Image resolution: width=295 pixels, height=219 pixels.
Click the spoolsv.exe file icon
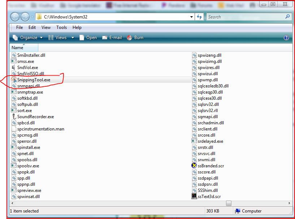(14, 166)
